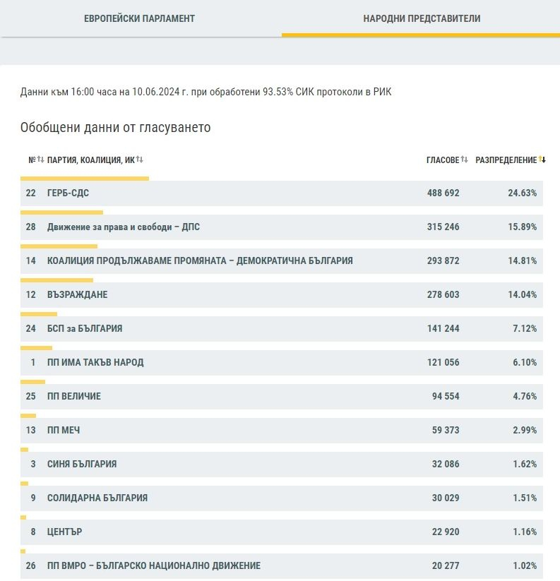Screen dimensions: 560x581
Task: Open Движение за права и свободи – ДПС row
Action: 282,227
